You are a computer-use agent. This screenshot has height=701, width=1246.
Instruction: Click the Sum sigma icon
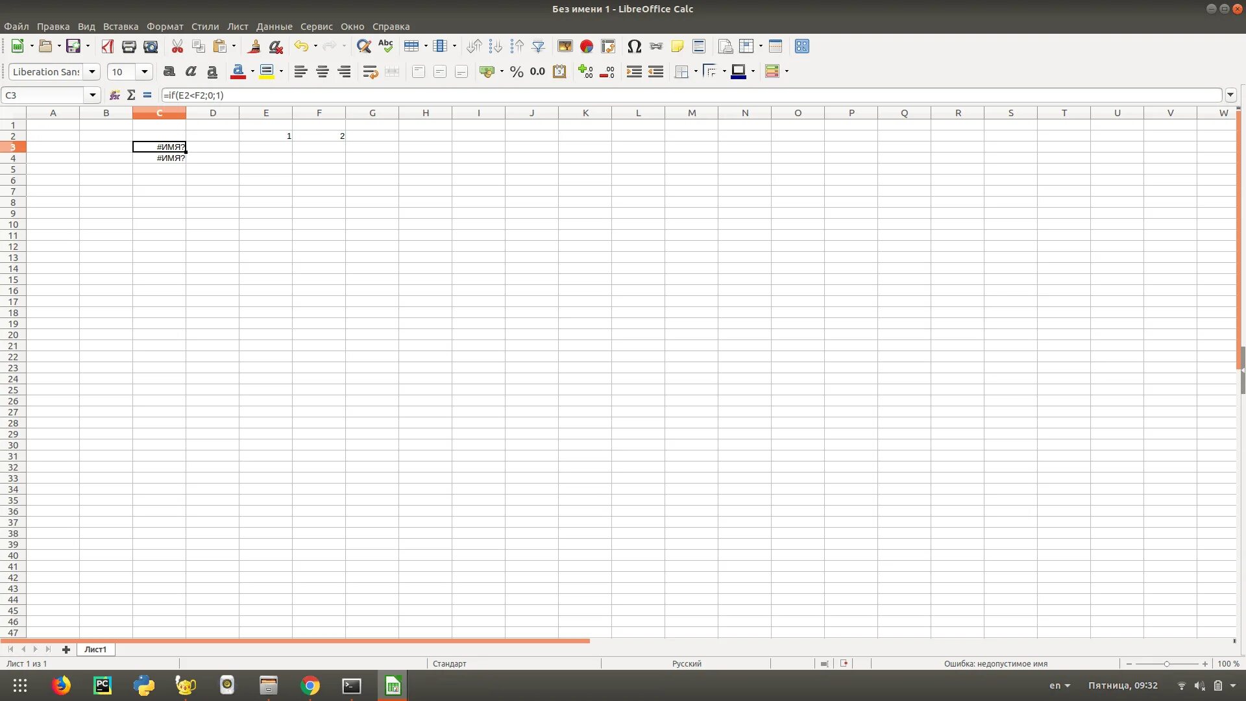tap(131, 95)
